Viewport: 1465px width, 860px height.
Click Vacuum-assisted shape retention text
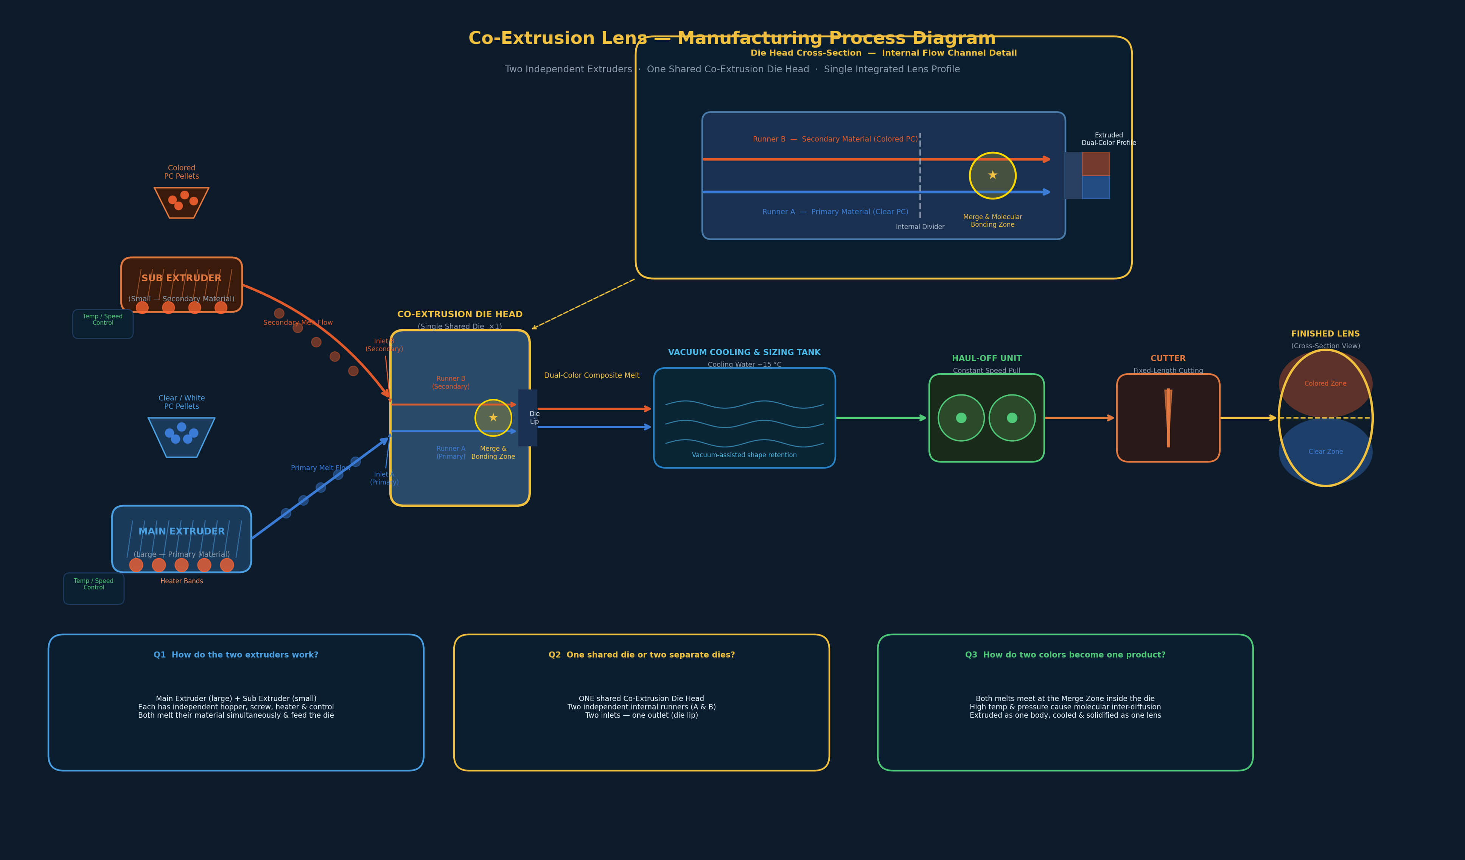coord(744,455)
